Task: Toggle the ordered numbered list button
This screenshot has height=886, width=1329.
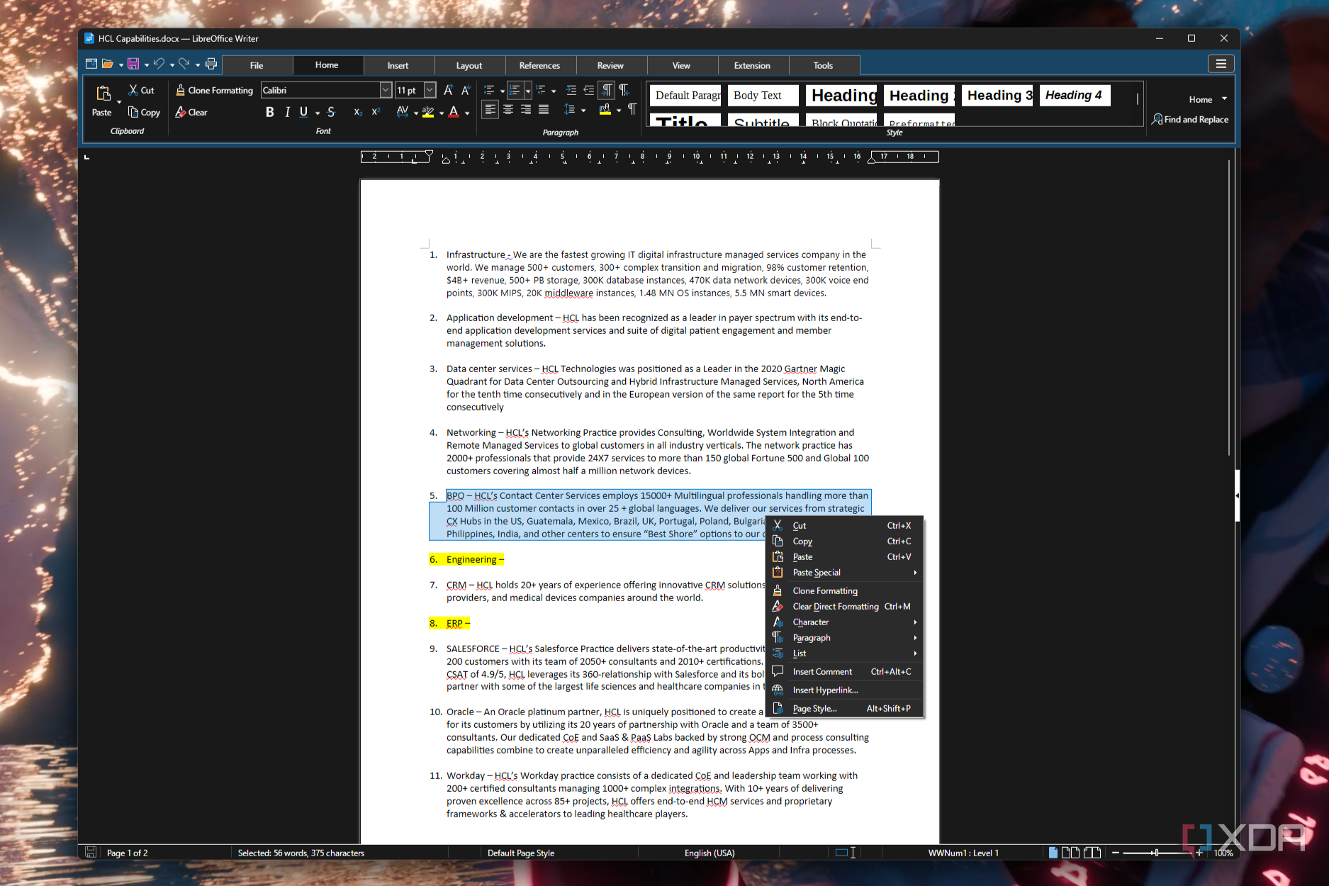Action: coord(515,90)
